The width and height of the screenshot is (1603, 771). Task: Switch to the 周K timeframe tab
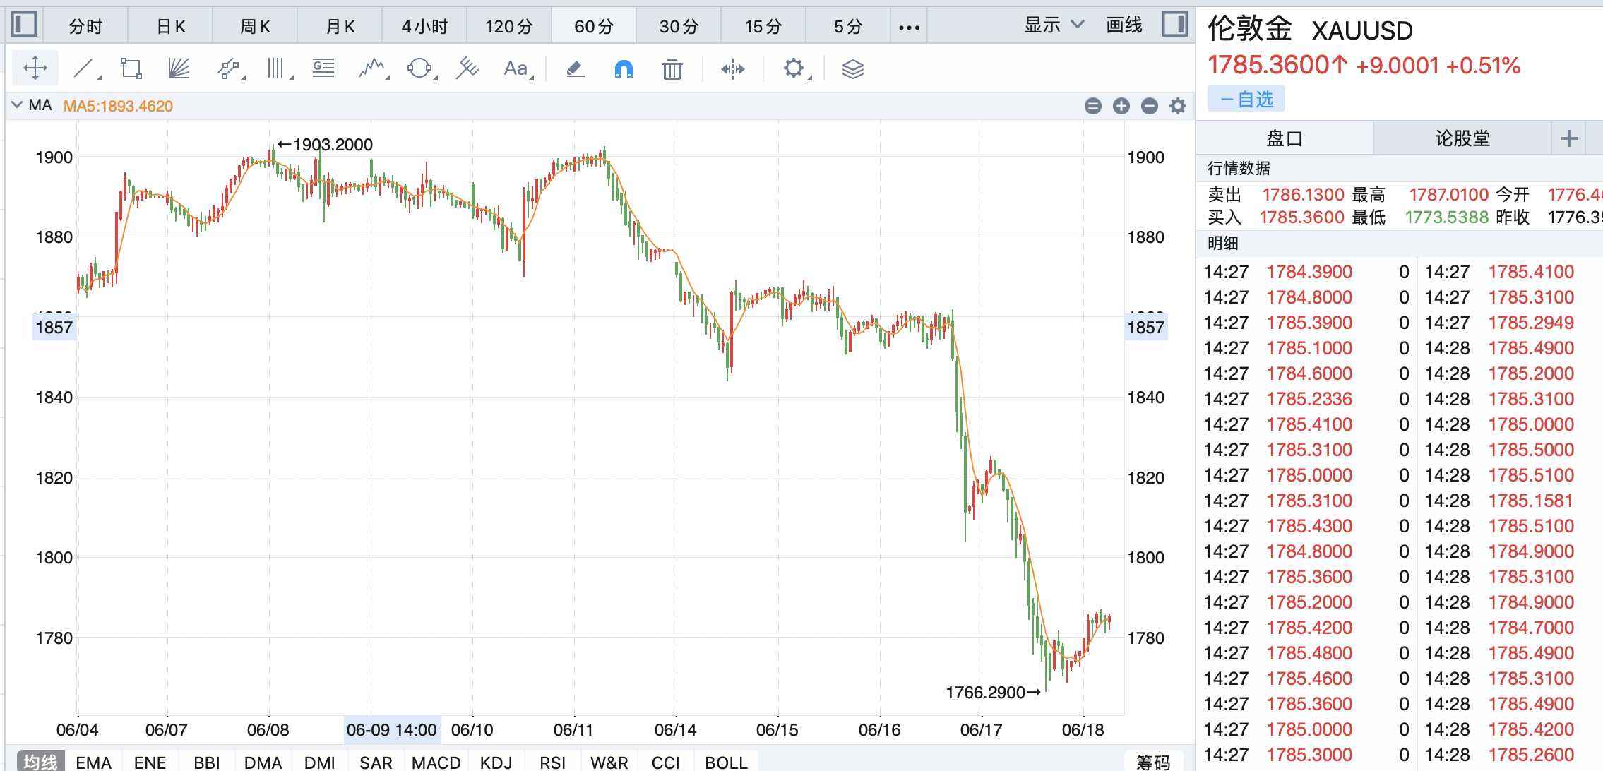255,26
